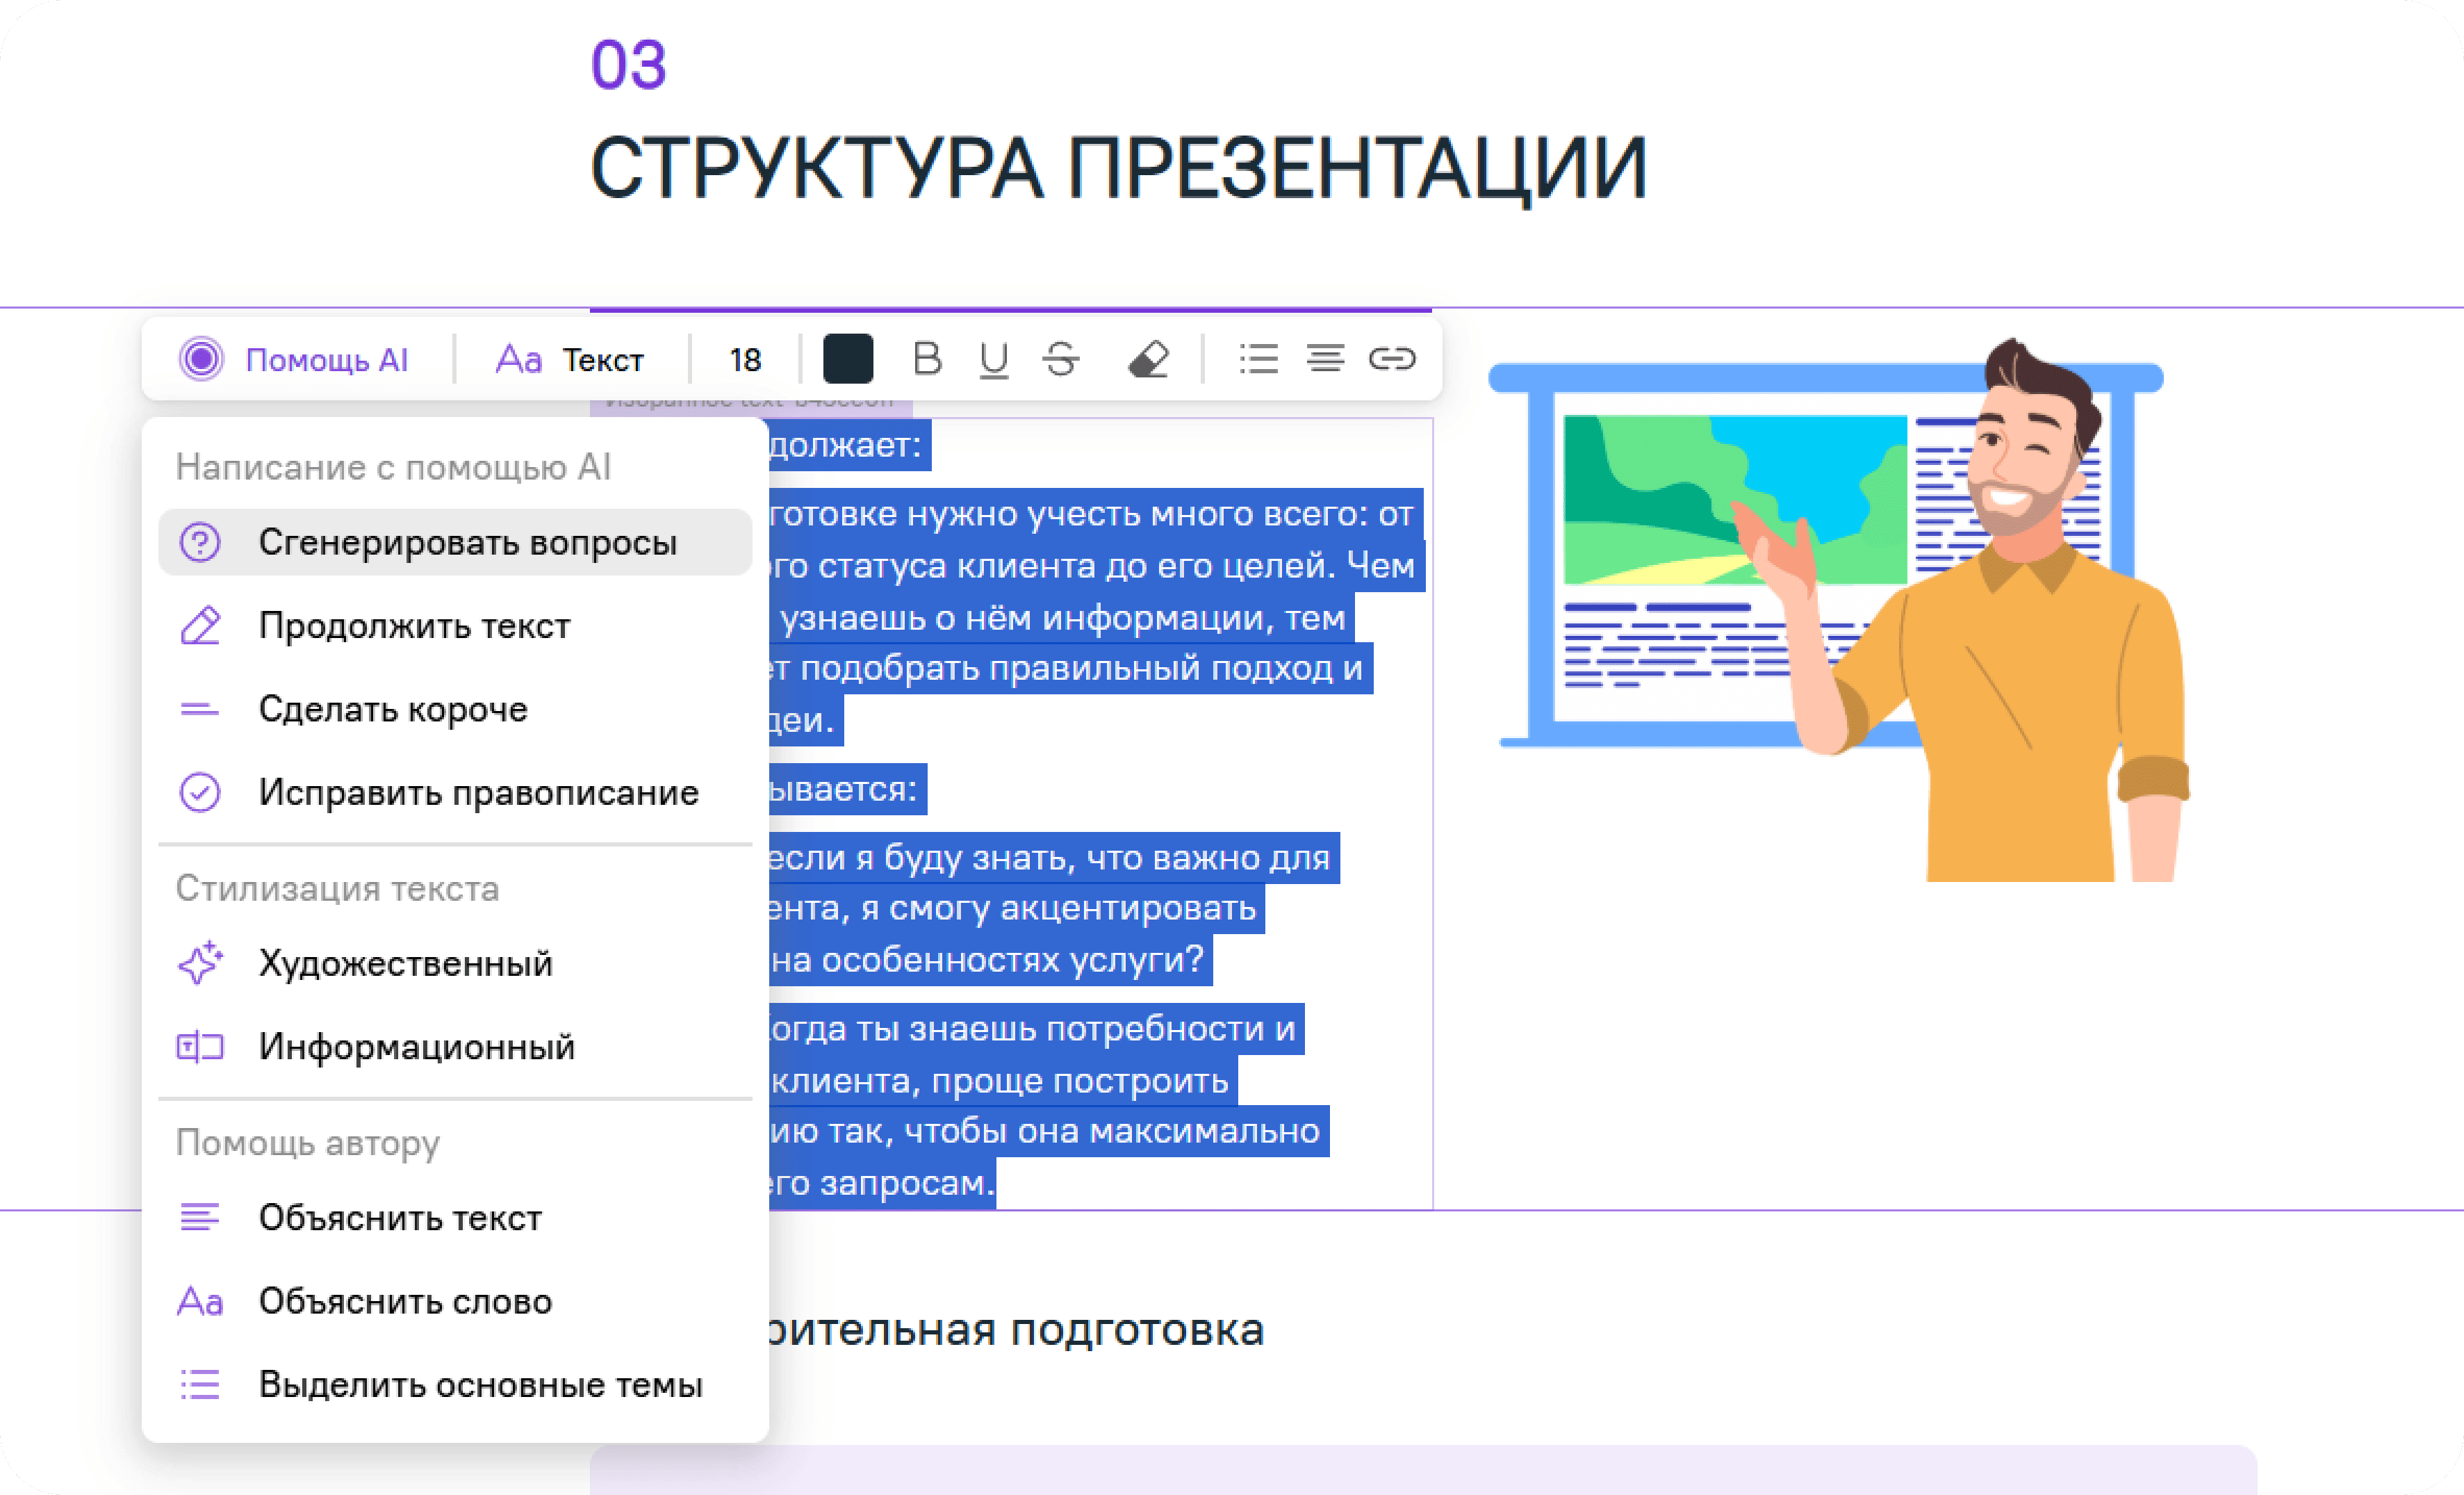Apply Художественный text style
2464x1495 pixels.
point(405,963)
